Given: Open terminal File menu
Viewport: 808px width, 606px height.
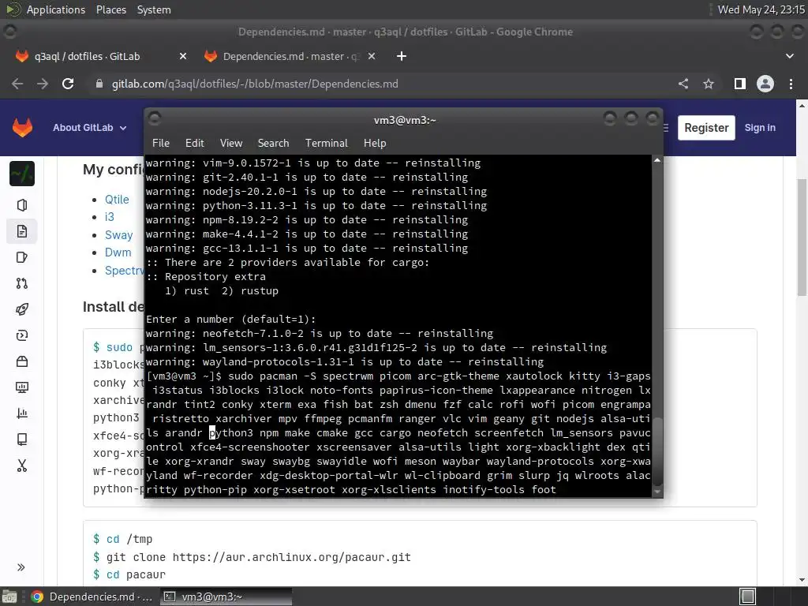Looking at the screenshot, I should [161, 144].
